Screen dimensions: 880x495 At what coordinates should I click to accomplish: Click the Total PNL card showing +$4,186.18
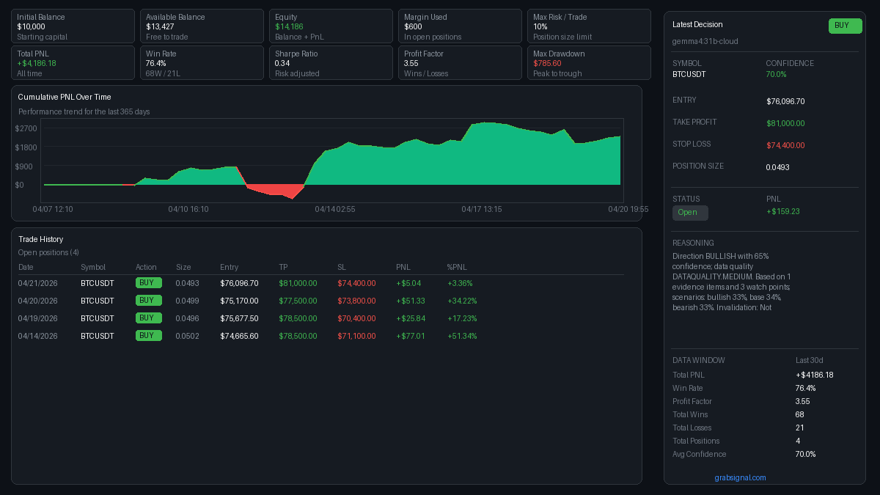point(73,62)
